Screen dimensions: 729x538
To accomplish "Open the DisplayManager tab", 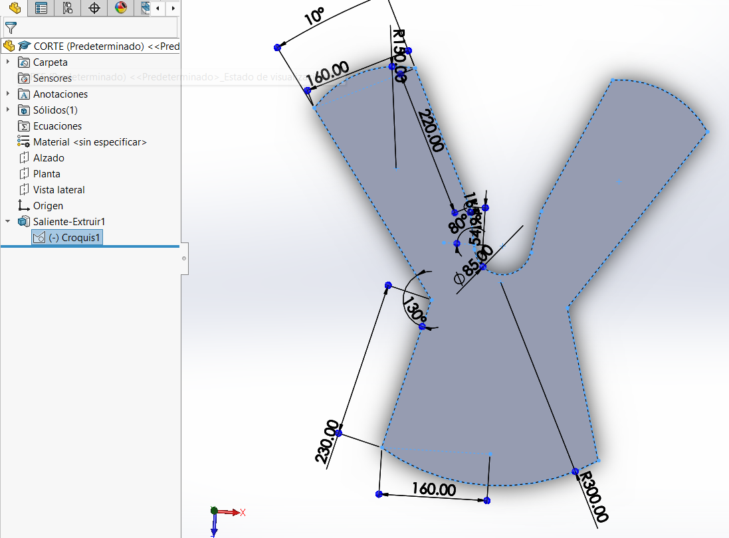I will tap(121, 8).
